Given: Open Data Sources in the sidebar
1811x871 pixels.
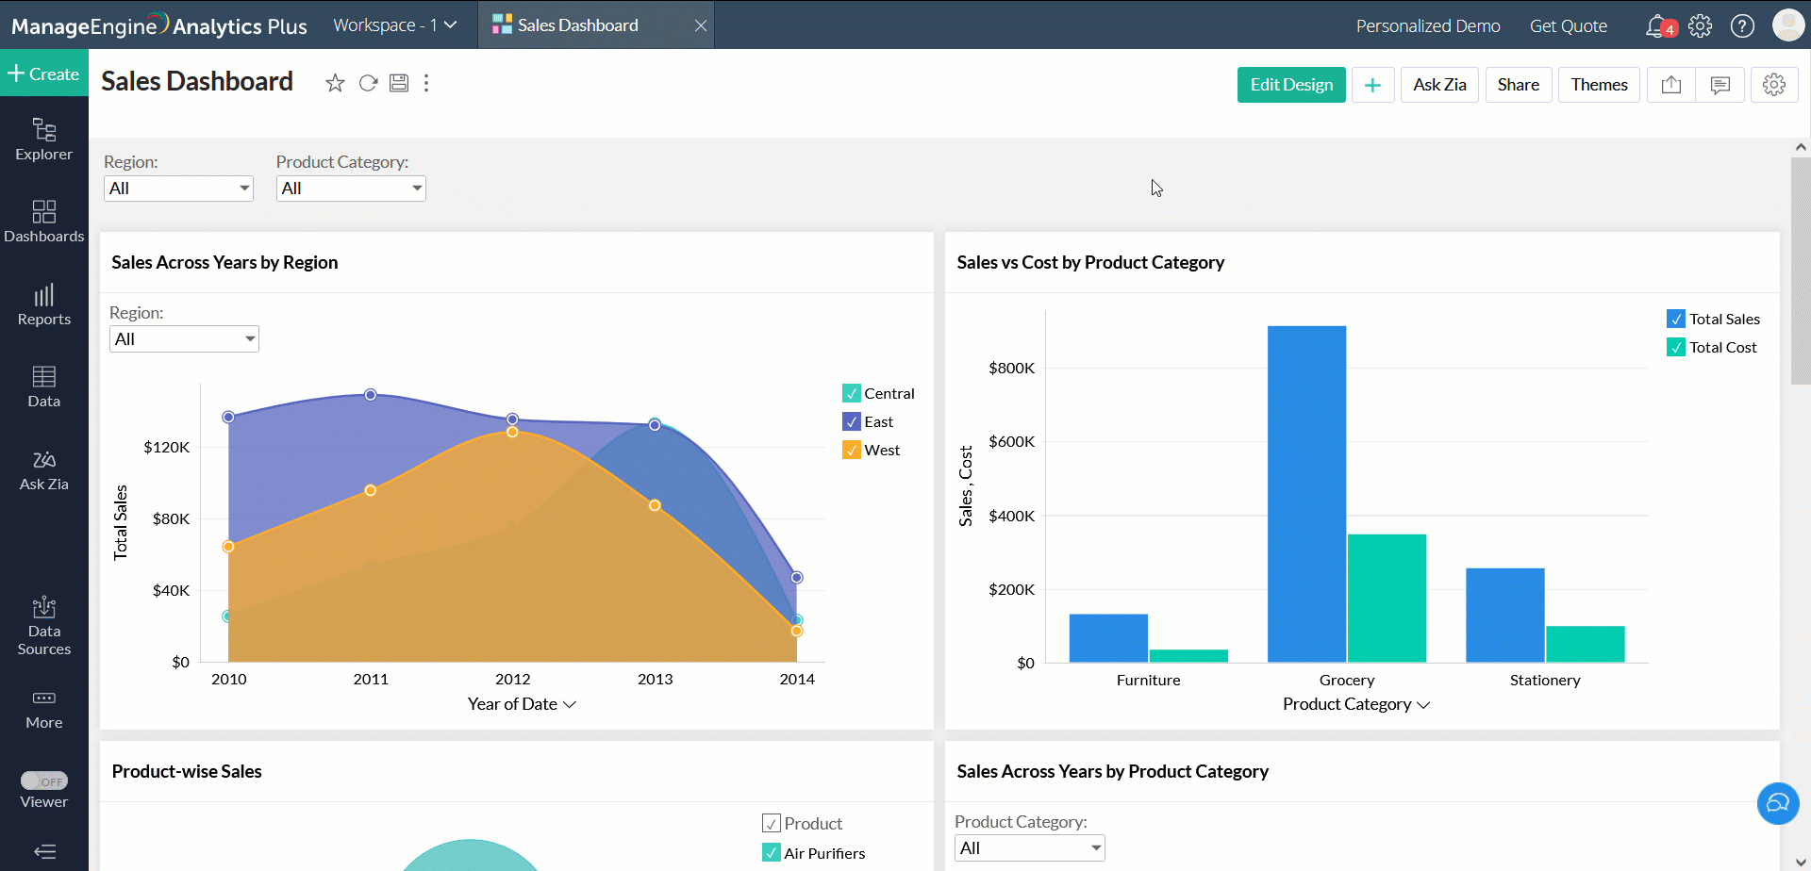Looking at the screenshot, I should [44, 626].
